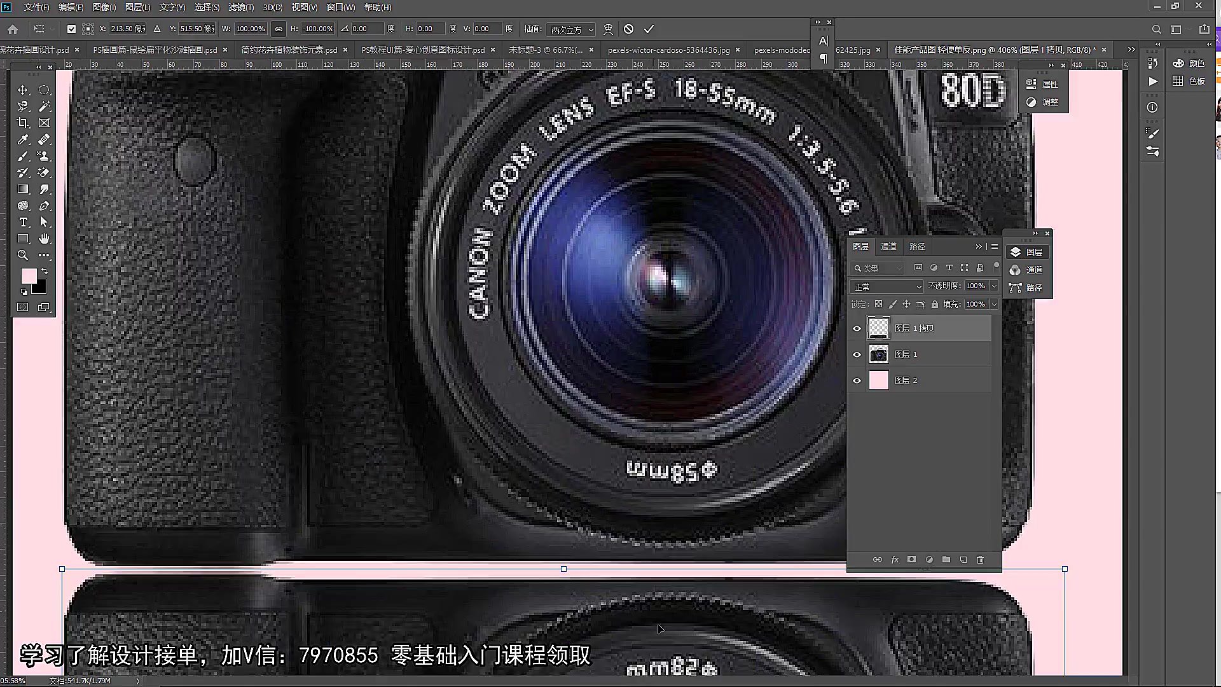Toggle lock transparent pixels
The width and height of the screenshot is (1221, 687).
coord(878,304)
